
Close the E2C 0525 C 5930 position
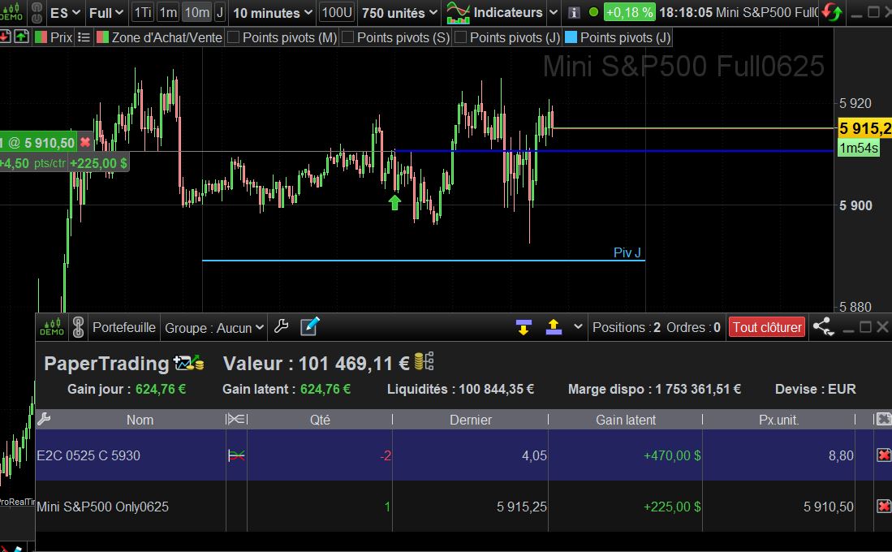(883, 455)
